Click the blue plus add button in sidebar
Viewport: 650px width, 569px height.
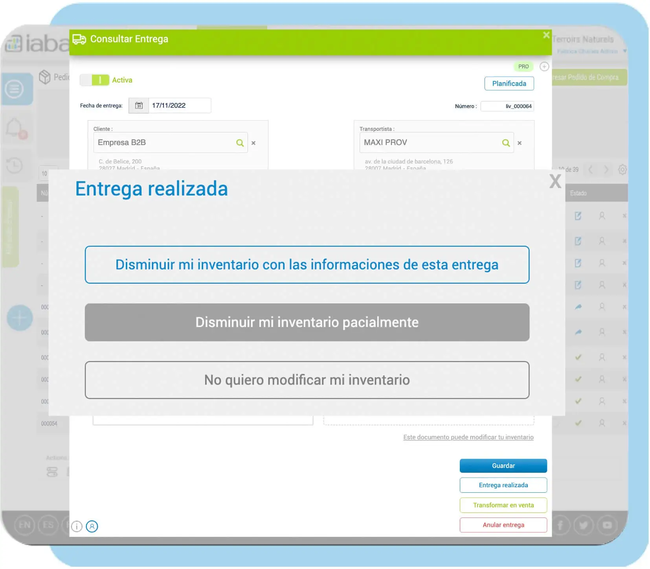(x=20, y=318)
